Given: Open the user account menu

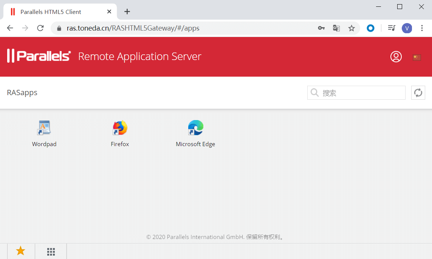Looking at the screenshot, I should (396, 57).
